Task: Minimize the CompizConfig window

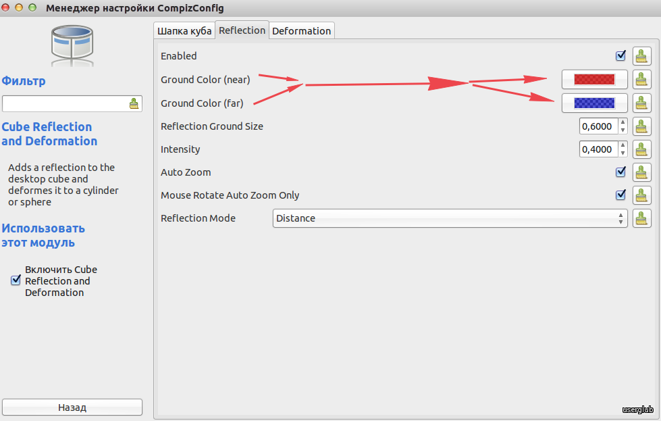Action: [19, 7]
